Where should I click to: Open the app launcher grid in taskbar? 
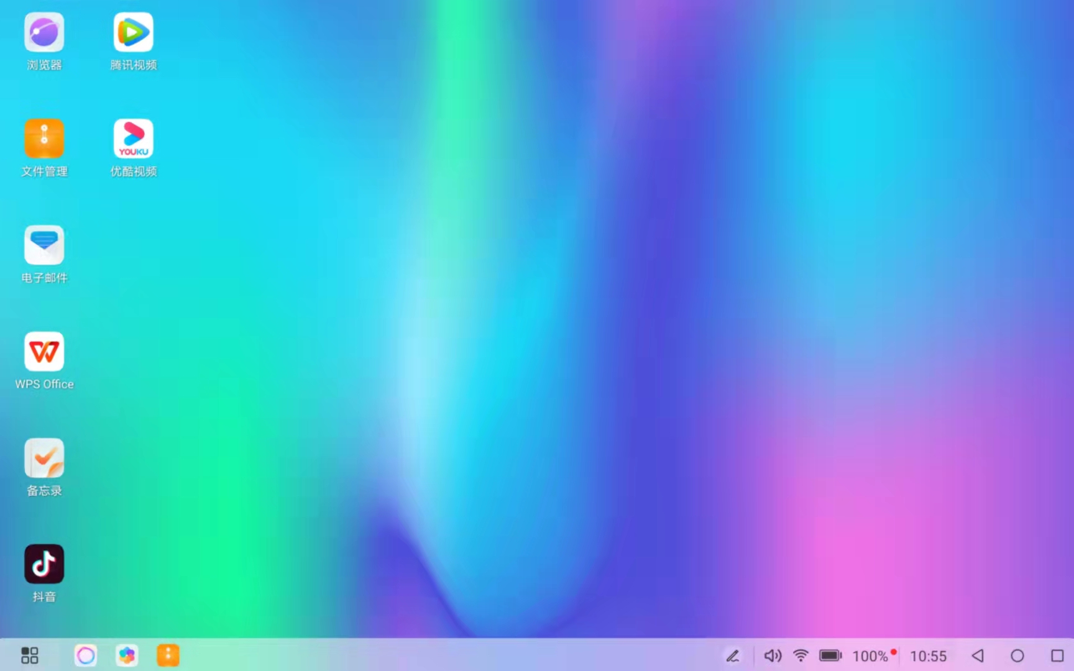pos(30,655)
